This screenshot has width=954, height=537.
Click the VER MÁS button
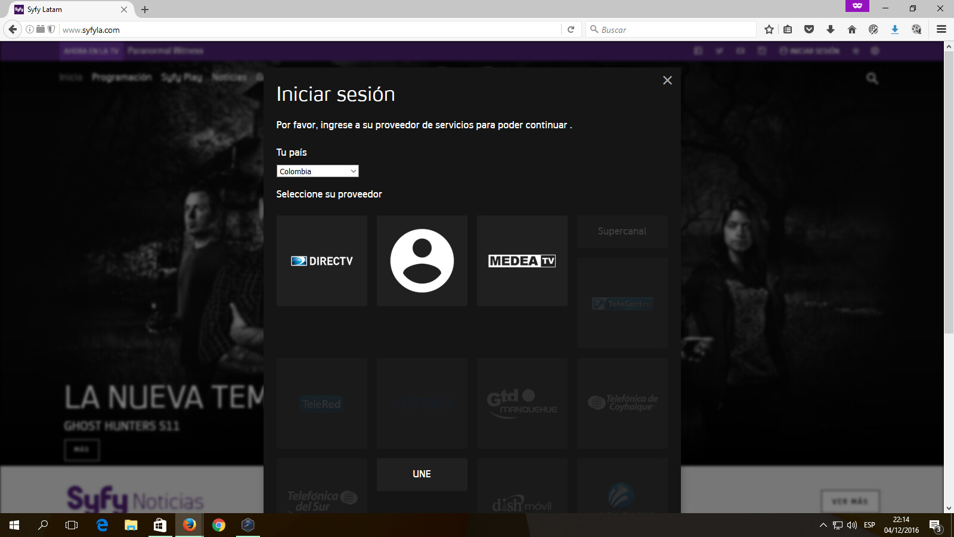[x=850, y=501]
